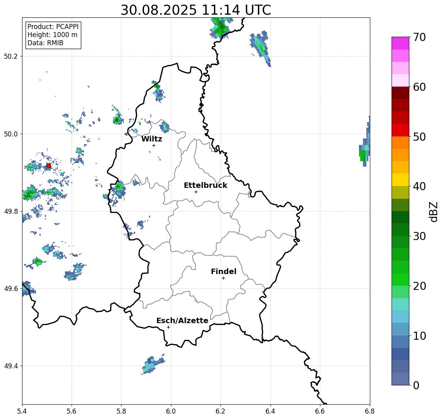Click the longitude tick label 6.8
Viewport: 443px width, 419px height.
click(369, 411)
